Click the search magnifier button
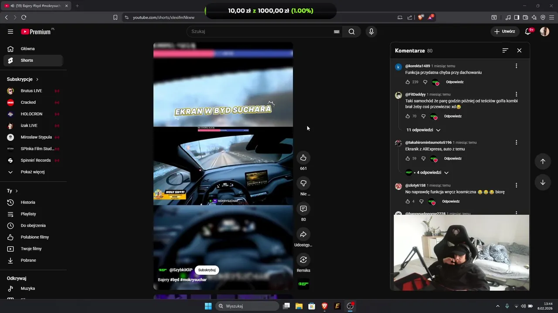 coord(351,31)
